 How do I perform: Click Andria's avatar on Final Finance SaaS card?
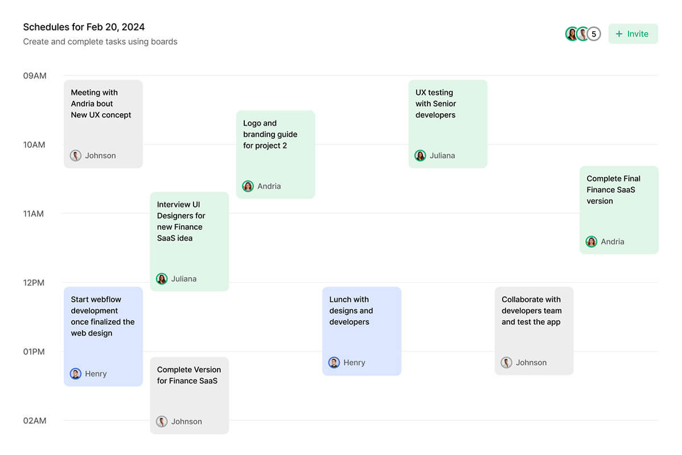click(591, 242)
